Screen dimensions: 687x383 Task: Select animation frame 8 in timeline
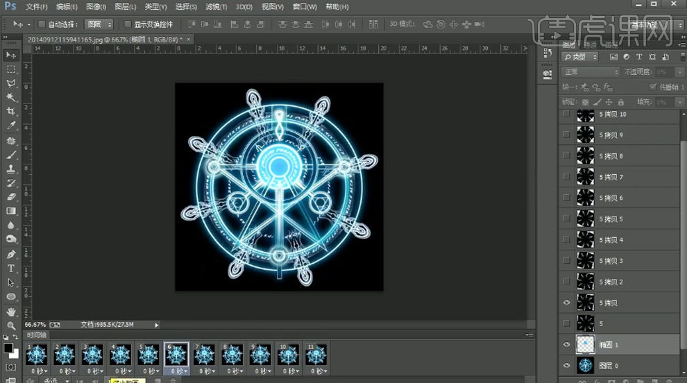tap(232, 355)
